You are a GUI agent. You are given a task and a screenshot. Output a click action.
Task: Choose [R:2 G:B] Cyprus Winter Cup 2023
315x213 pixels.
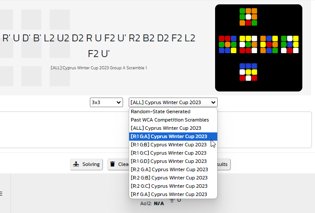(x=173, y=178)
